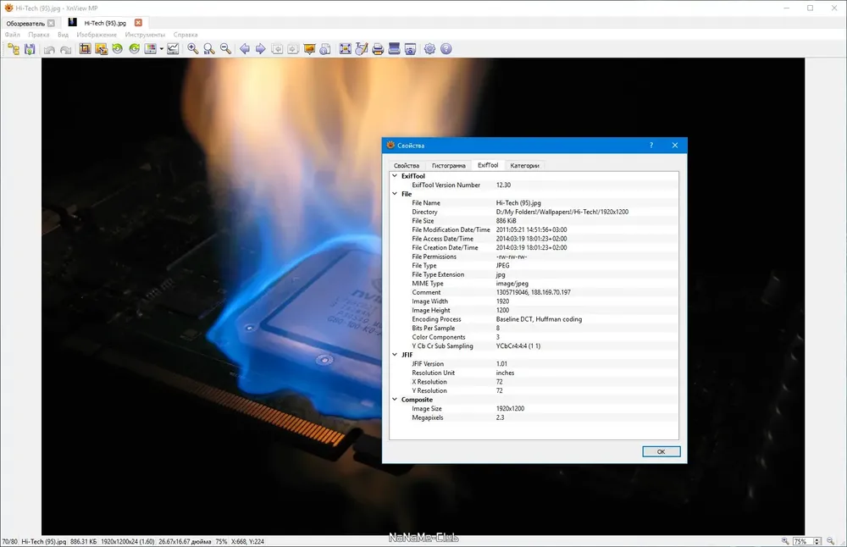Screen dimensions: 847x547
Task: Collapse the JFIF tree section
Action: 395,354
